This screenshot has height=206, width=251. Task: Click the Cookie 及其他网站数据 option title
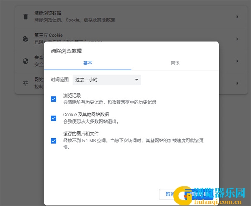click(x=86, y=115)
